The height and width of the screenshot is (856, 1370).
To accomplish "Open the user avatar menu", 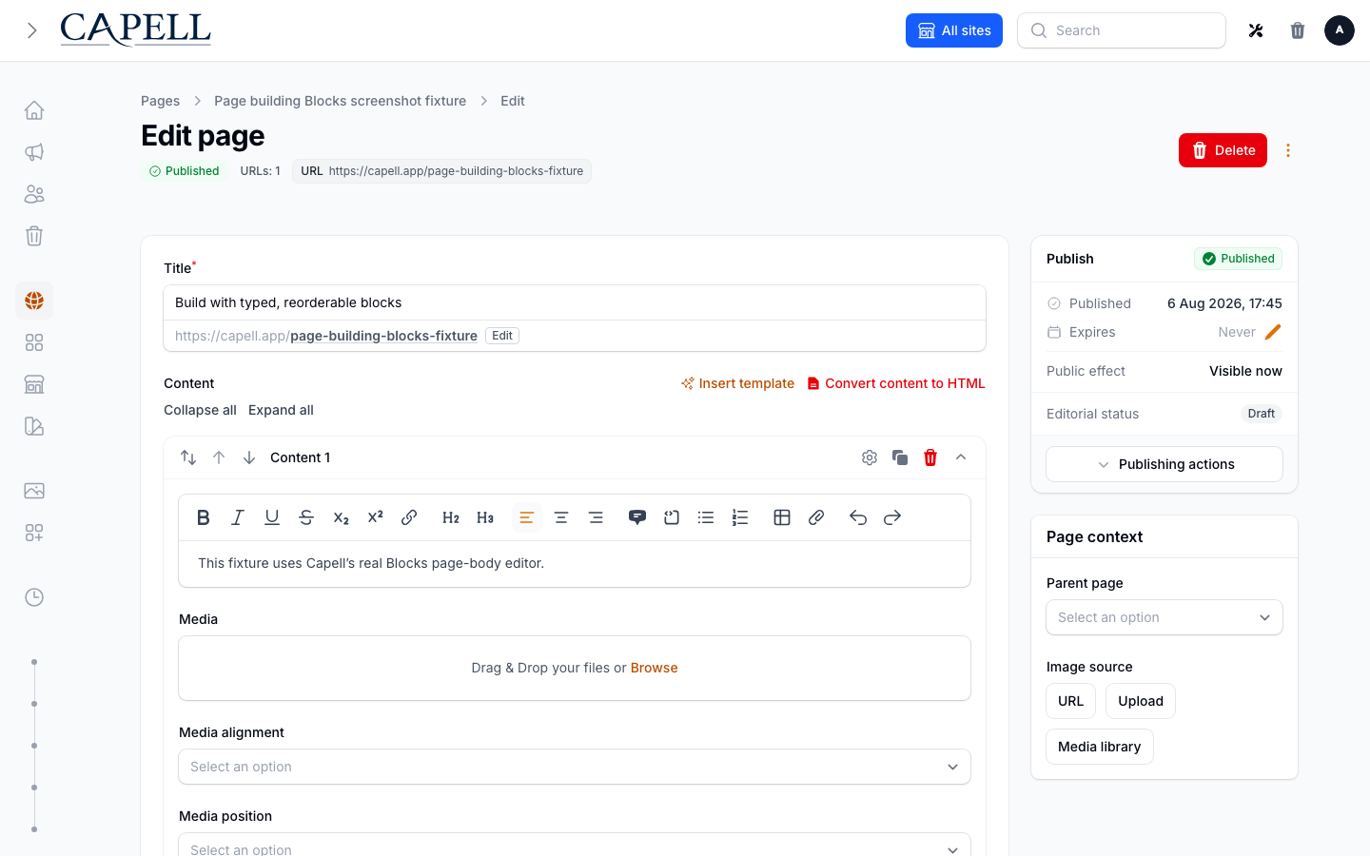I will point(1340,30).
